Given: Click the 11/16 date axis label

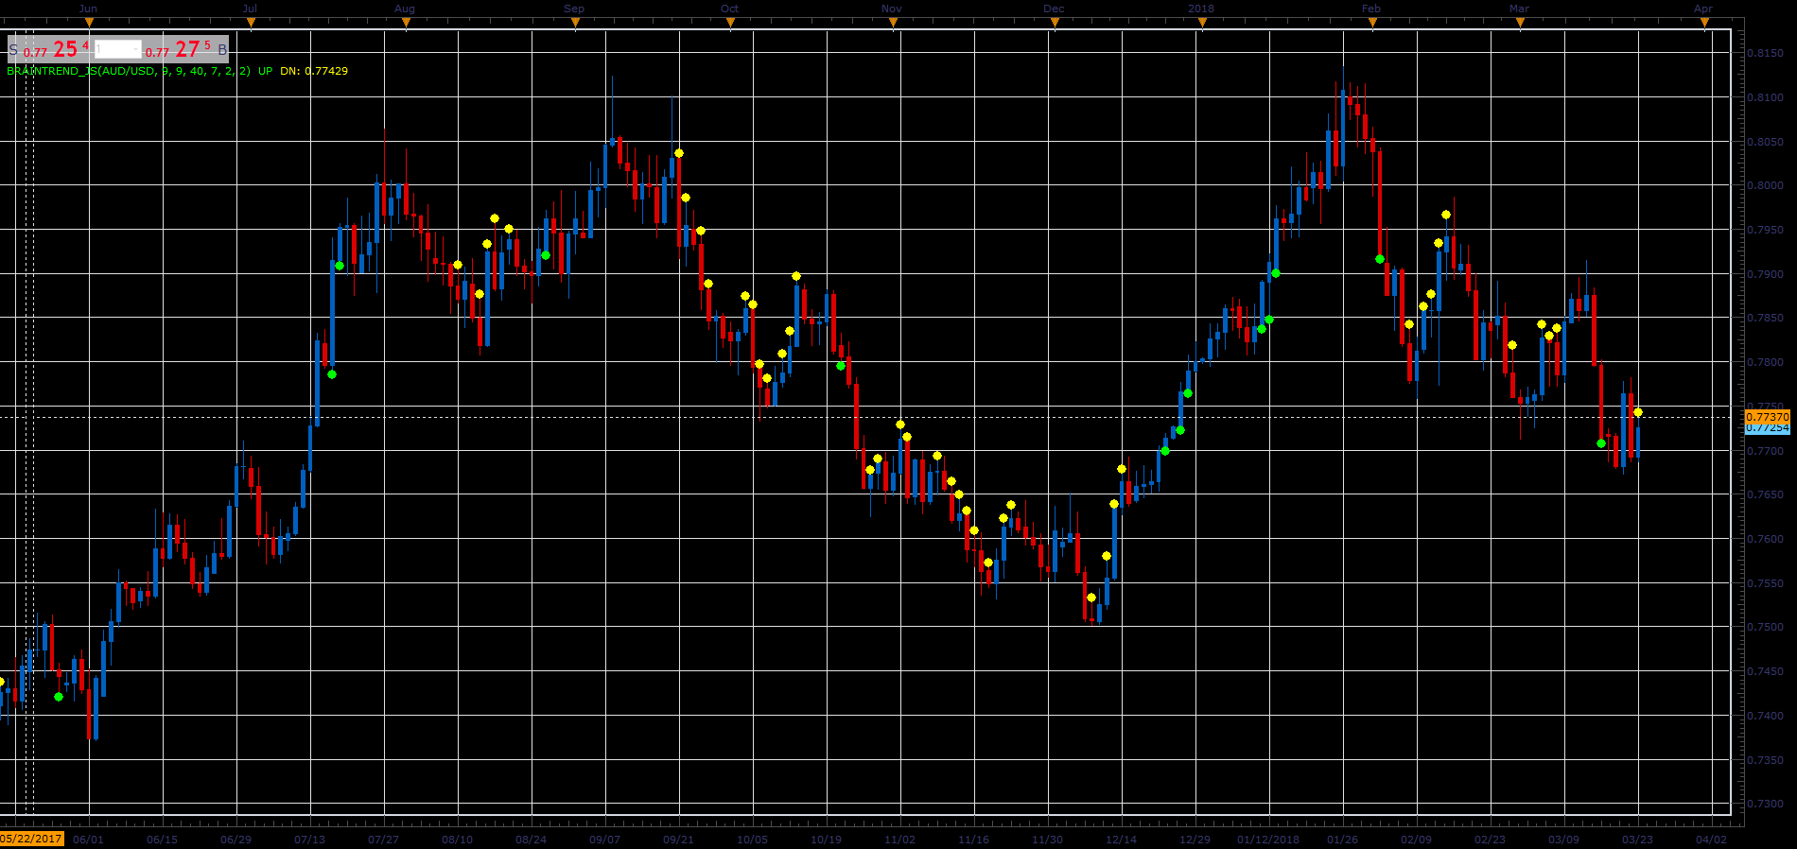Looking at the screenshot, I should point(974,840).
